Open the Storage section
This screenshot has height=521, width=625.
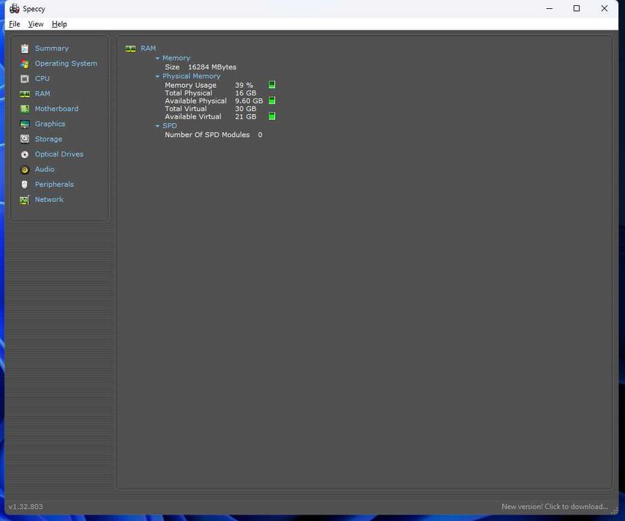[x=48, y=139]
